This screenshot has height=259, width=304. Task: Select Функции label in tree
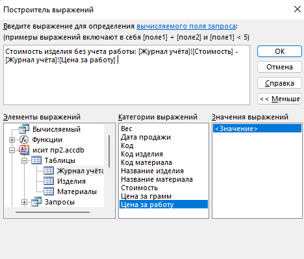(47, 140)
